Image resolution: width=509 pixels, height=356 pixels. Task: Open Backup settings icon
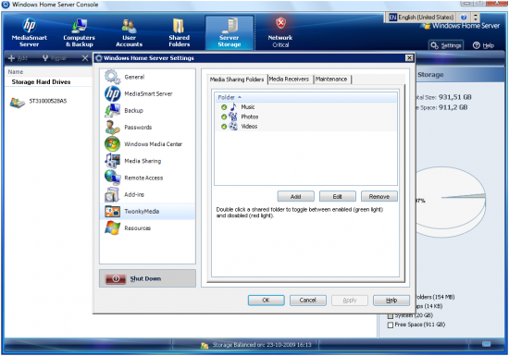[x=112, y=111]
